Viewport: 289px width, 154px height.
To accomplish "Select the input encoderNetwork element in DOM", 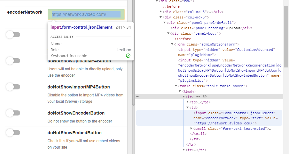I will point(209,118).
